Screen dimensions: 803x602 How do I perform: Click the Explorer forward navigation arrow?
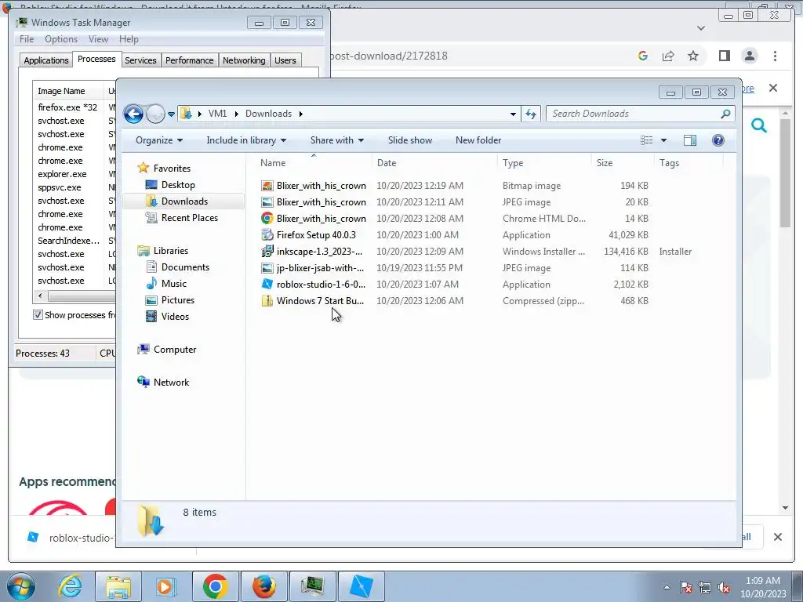coord(155,114)
